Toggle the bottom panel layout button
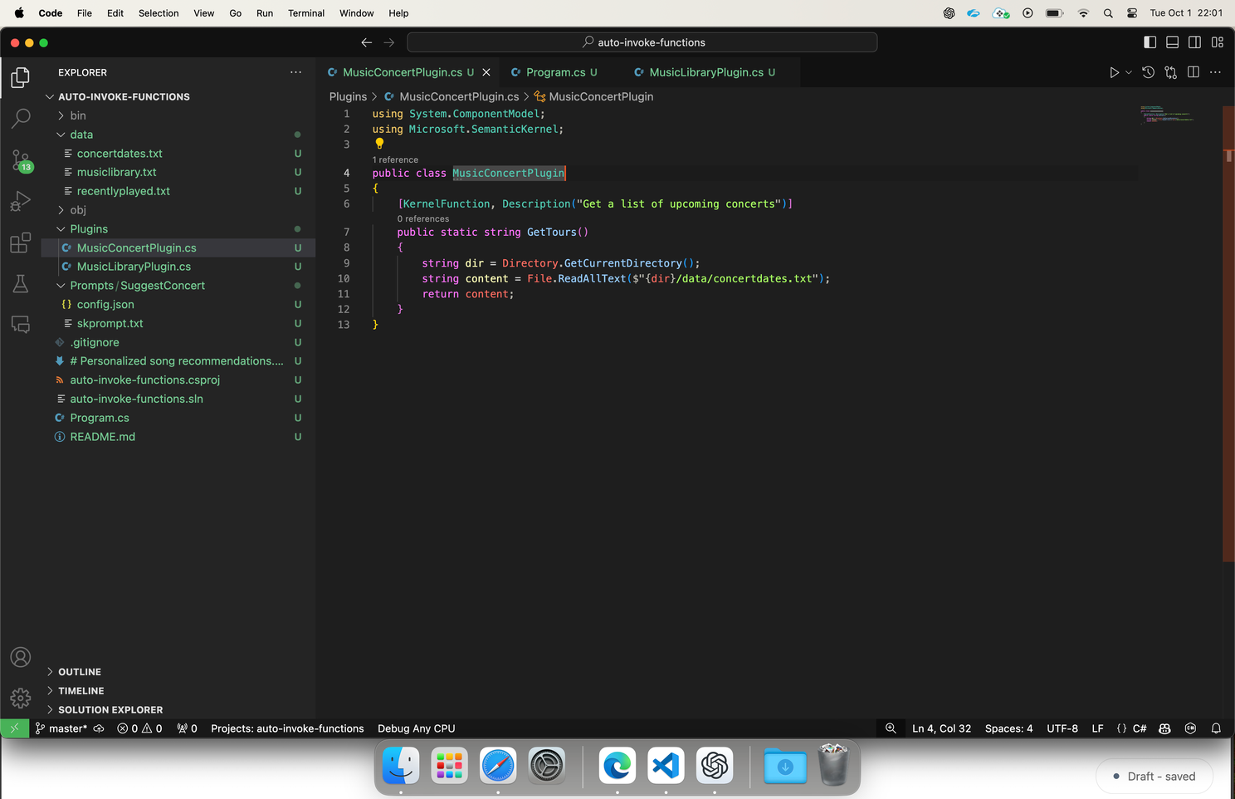Image resolution: width=1235 pixels, height=799 pixels. pos(1172,42)
